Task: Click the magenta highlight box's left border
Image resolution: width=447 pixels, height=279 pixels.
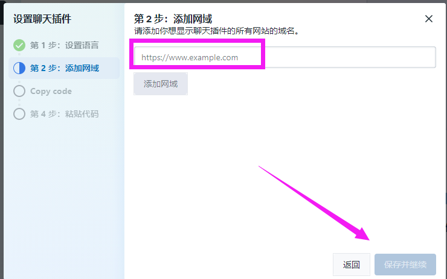Action: [132, 54]
